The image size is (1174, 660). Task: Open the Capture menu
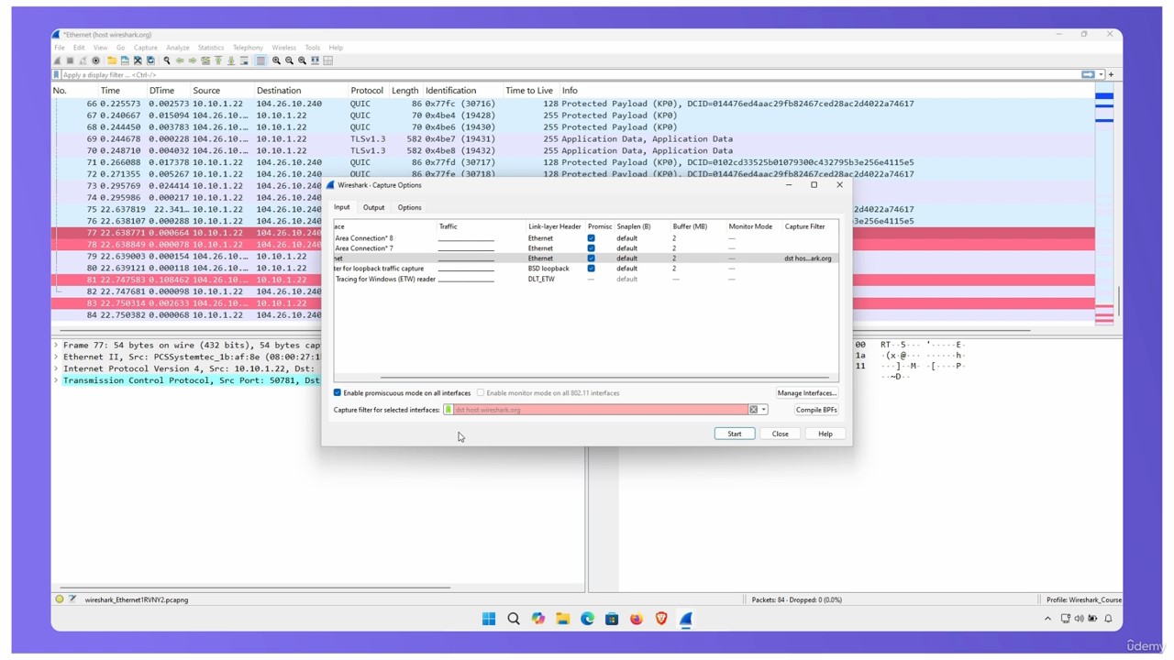pyautogui.click(x=145, y=48)
